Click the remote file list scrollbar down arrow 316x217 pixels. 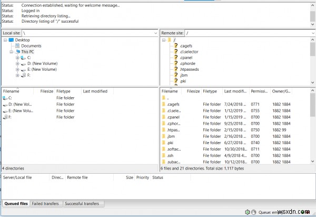tap(312, 161)
